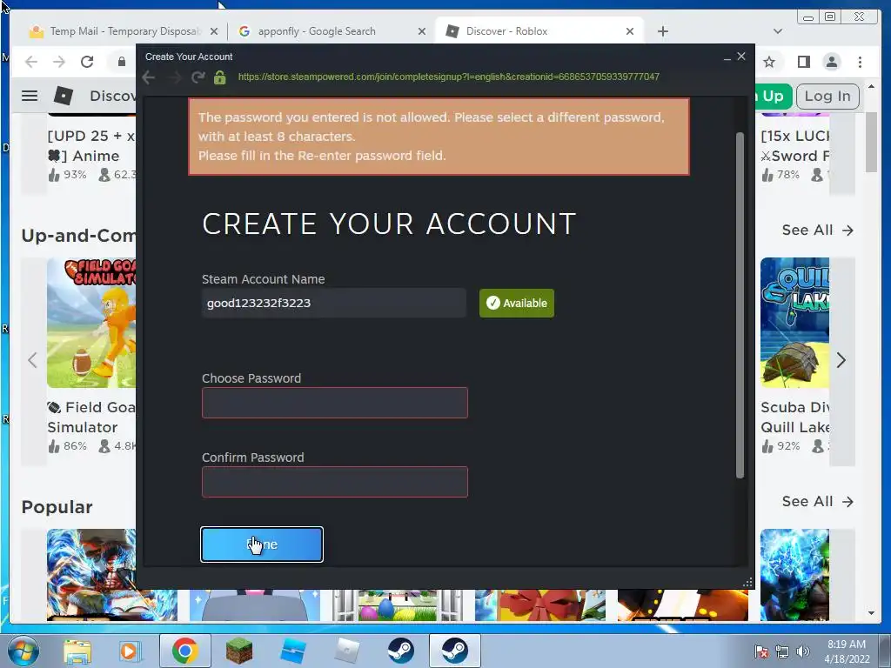Screen dimensions: 891x668
Task: Show previous Up-and-Coming games with left arrow
Action: tap(32, 360)
